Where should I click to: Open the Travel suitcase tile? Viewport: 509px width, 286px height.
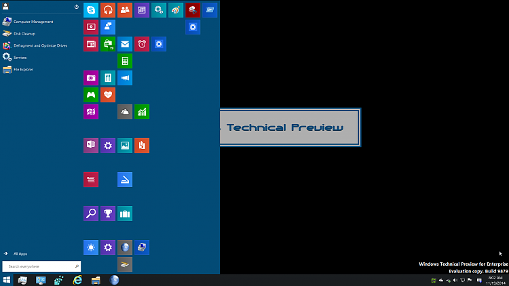click(125, 213)
